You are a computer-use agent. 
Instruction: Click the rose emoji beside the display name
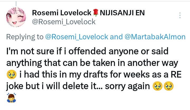(x=96, y=13)
